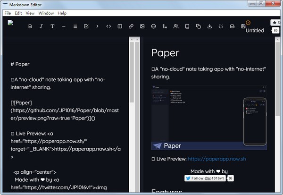Insert inline code with brackets icon

[108, 26]
